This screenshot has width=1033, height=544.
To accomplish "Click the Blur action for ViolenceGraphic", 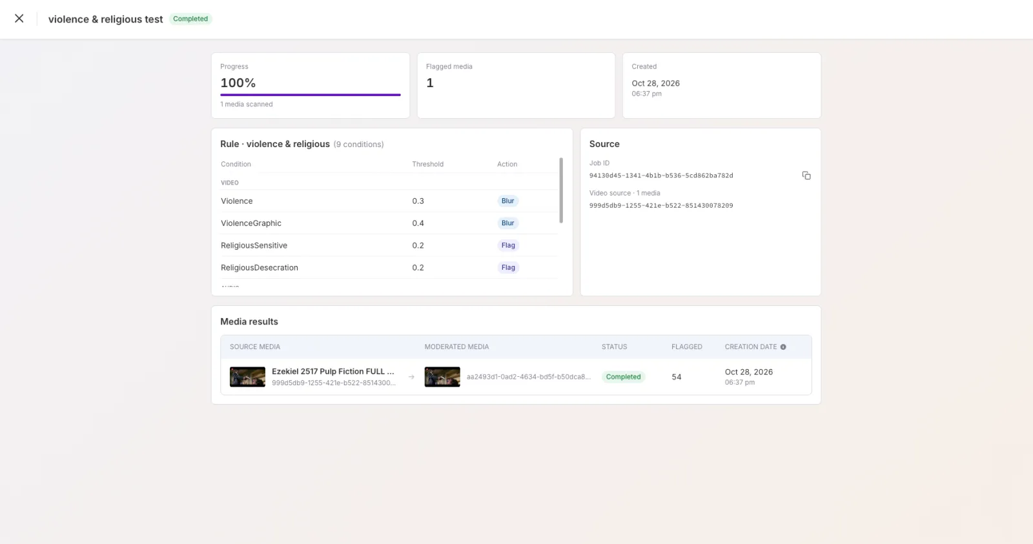I will 508,223.
